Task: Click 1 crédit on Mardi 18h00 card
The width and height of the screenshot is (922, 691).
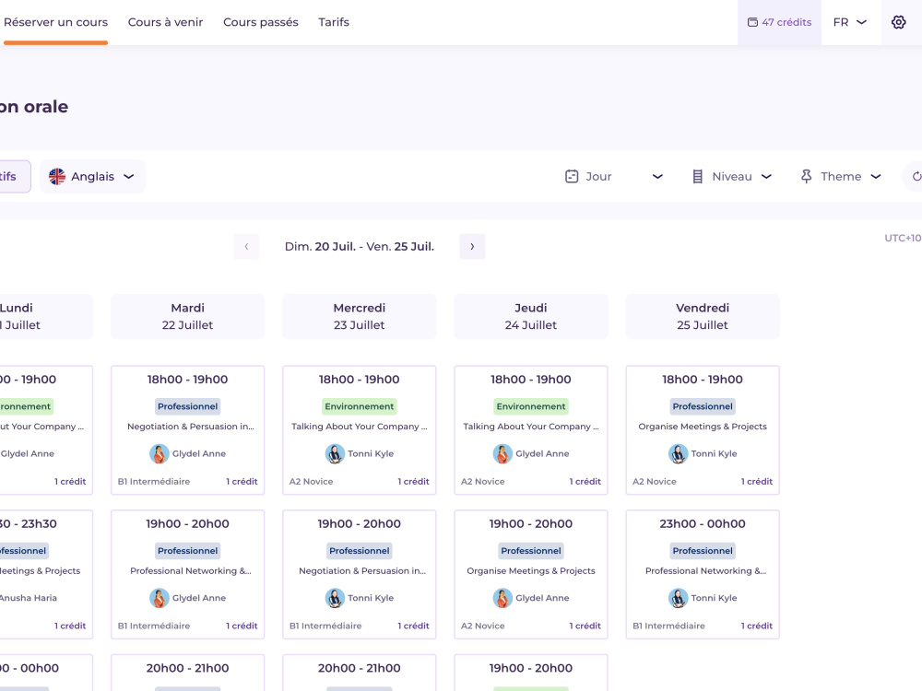Action: pyautogui.click(x=242, y=481)
